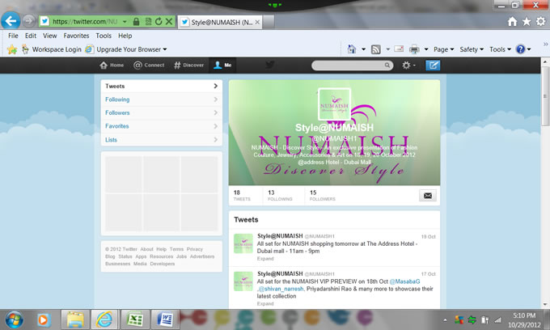This screenshot has height=330, width=550.
Task: Click the @MasabaG mention link
Action: (404, 281)
